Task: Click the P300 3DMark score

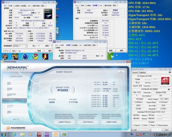Action: (x=63, y=90)
